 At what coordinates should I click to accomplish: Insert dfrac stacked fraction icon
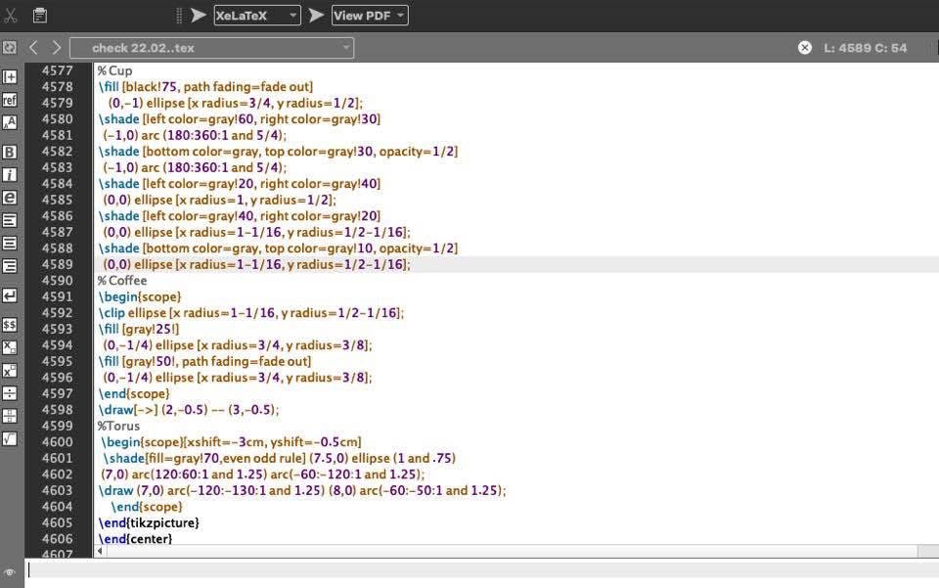[x=10, y=416]
